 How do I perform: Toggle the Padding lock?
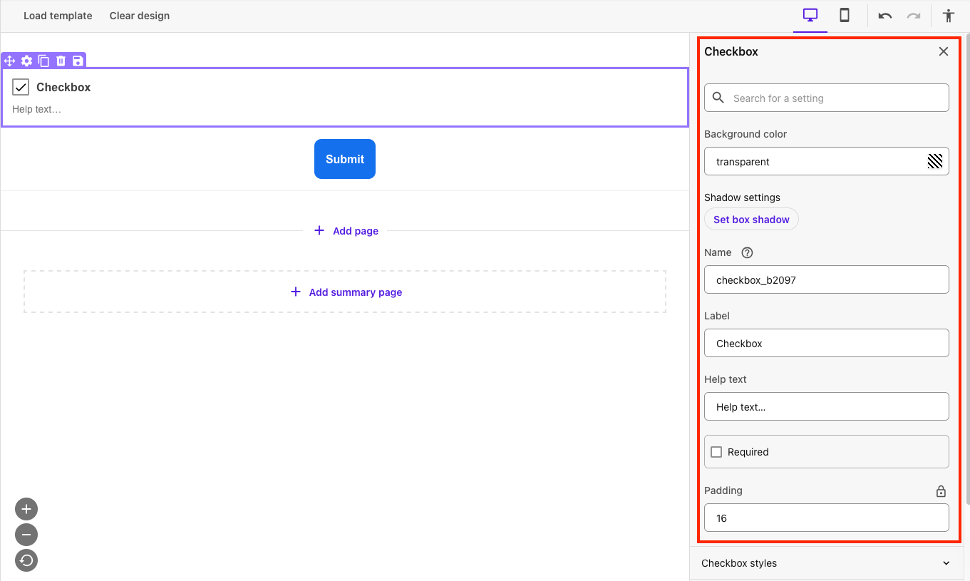point(940,490)
